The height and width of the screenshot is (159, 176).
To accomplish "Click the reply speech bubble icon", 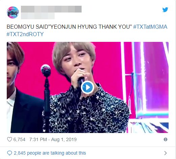I will 9,153.
